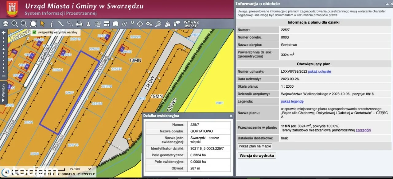Choose the ruler measurement tool
The width and height of the screenshot is (393, 179).
coord(61,24)
